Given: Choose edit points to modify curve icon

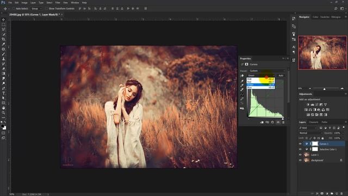Looking at the screenshot, I should point(242,94).
